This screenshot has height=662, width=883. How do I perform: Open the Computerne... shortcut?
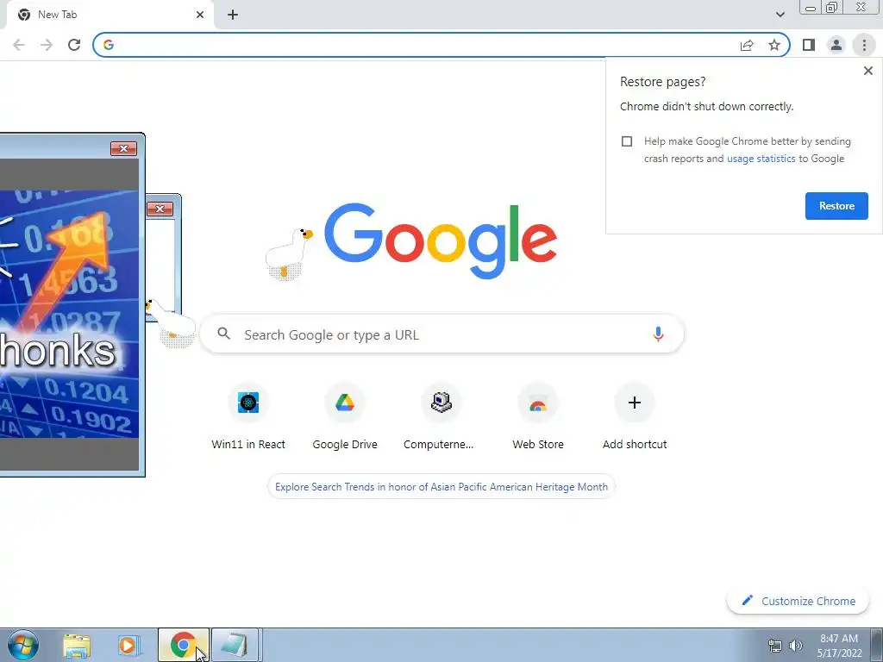[x=441, y=416]
